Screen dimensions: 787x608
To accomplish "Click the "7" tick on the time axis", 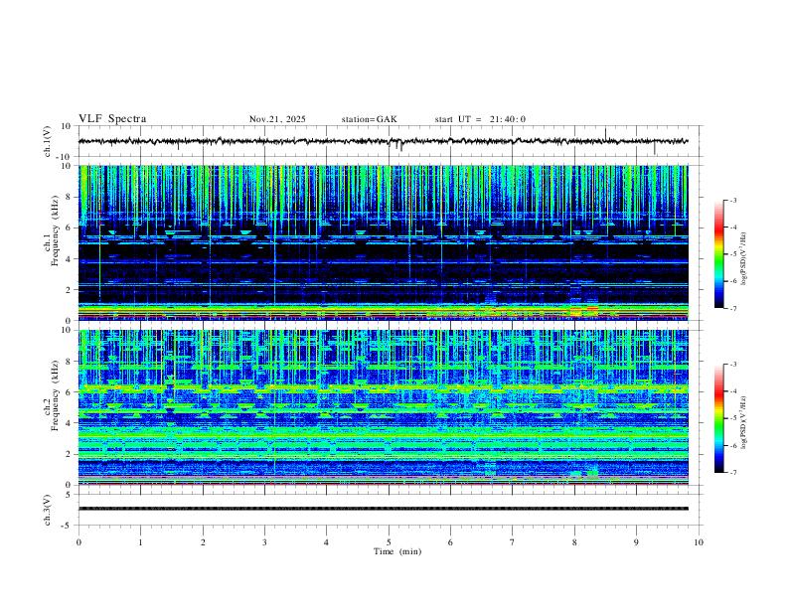I will pos(513,542).
